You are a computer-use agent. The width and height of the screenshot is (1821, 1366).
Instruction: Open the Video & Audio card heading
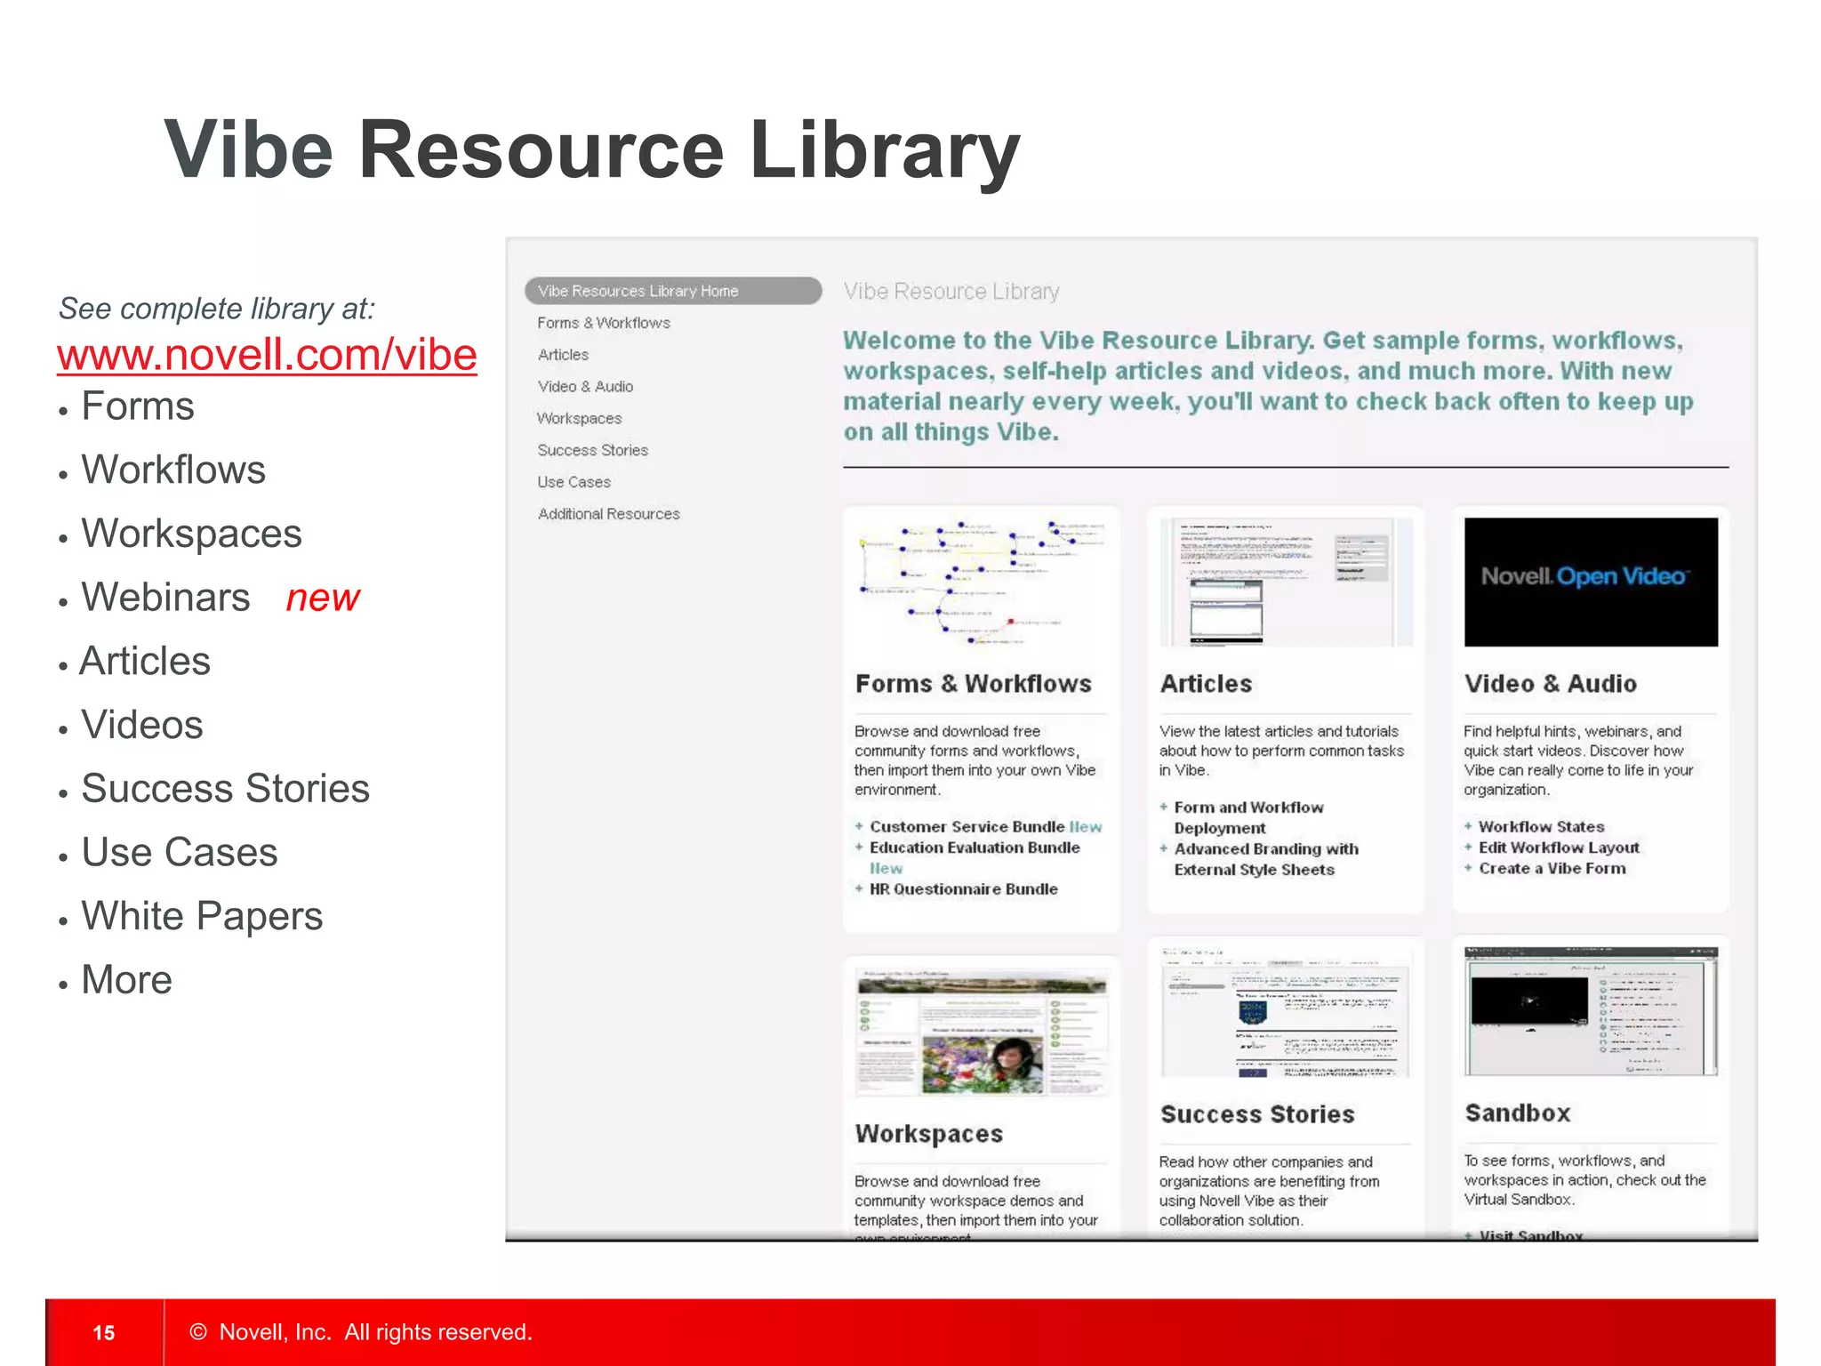click(x=1550, y=684)
